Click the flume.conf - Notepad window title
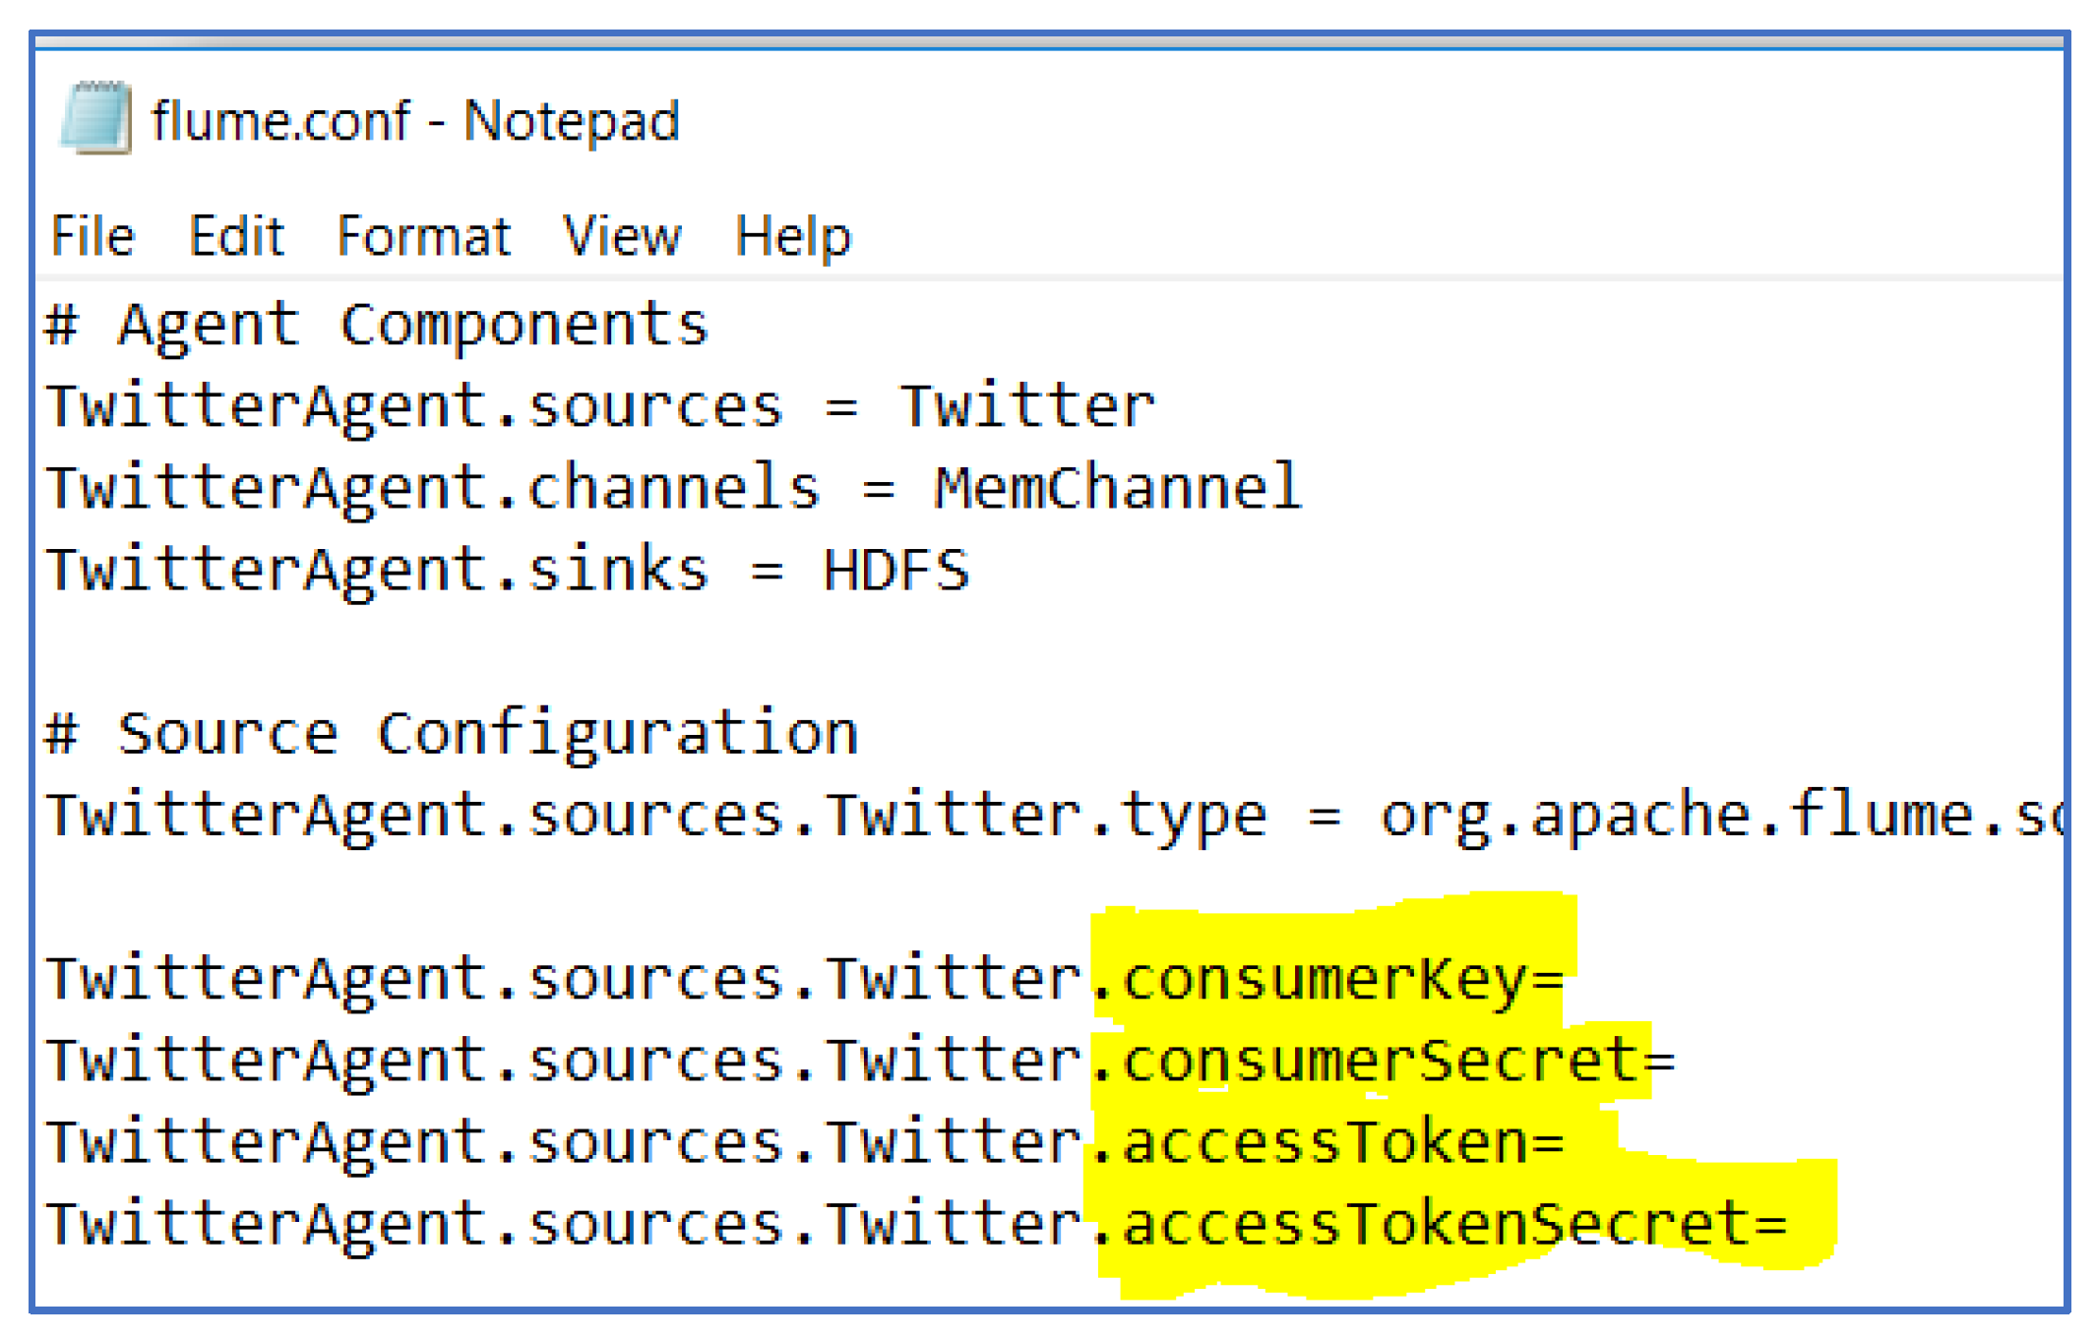The width and height of the screenshot is (2097, 1339). 414,121
